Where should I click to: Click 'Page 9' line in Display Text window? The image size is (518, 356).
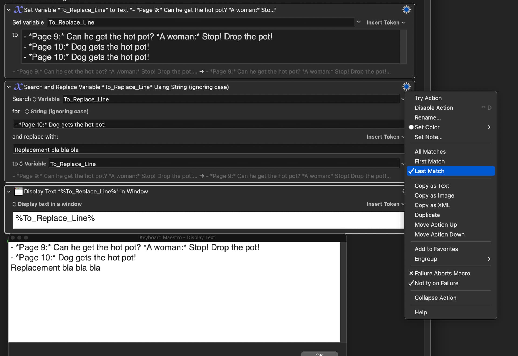click(135, 247)
